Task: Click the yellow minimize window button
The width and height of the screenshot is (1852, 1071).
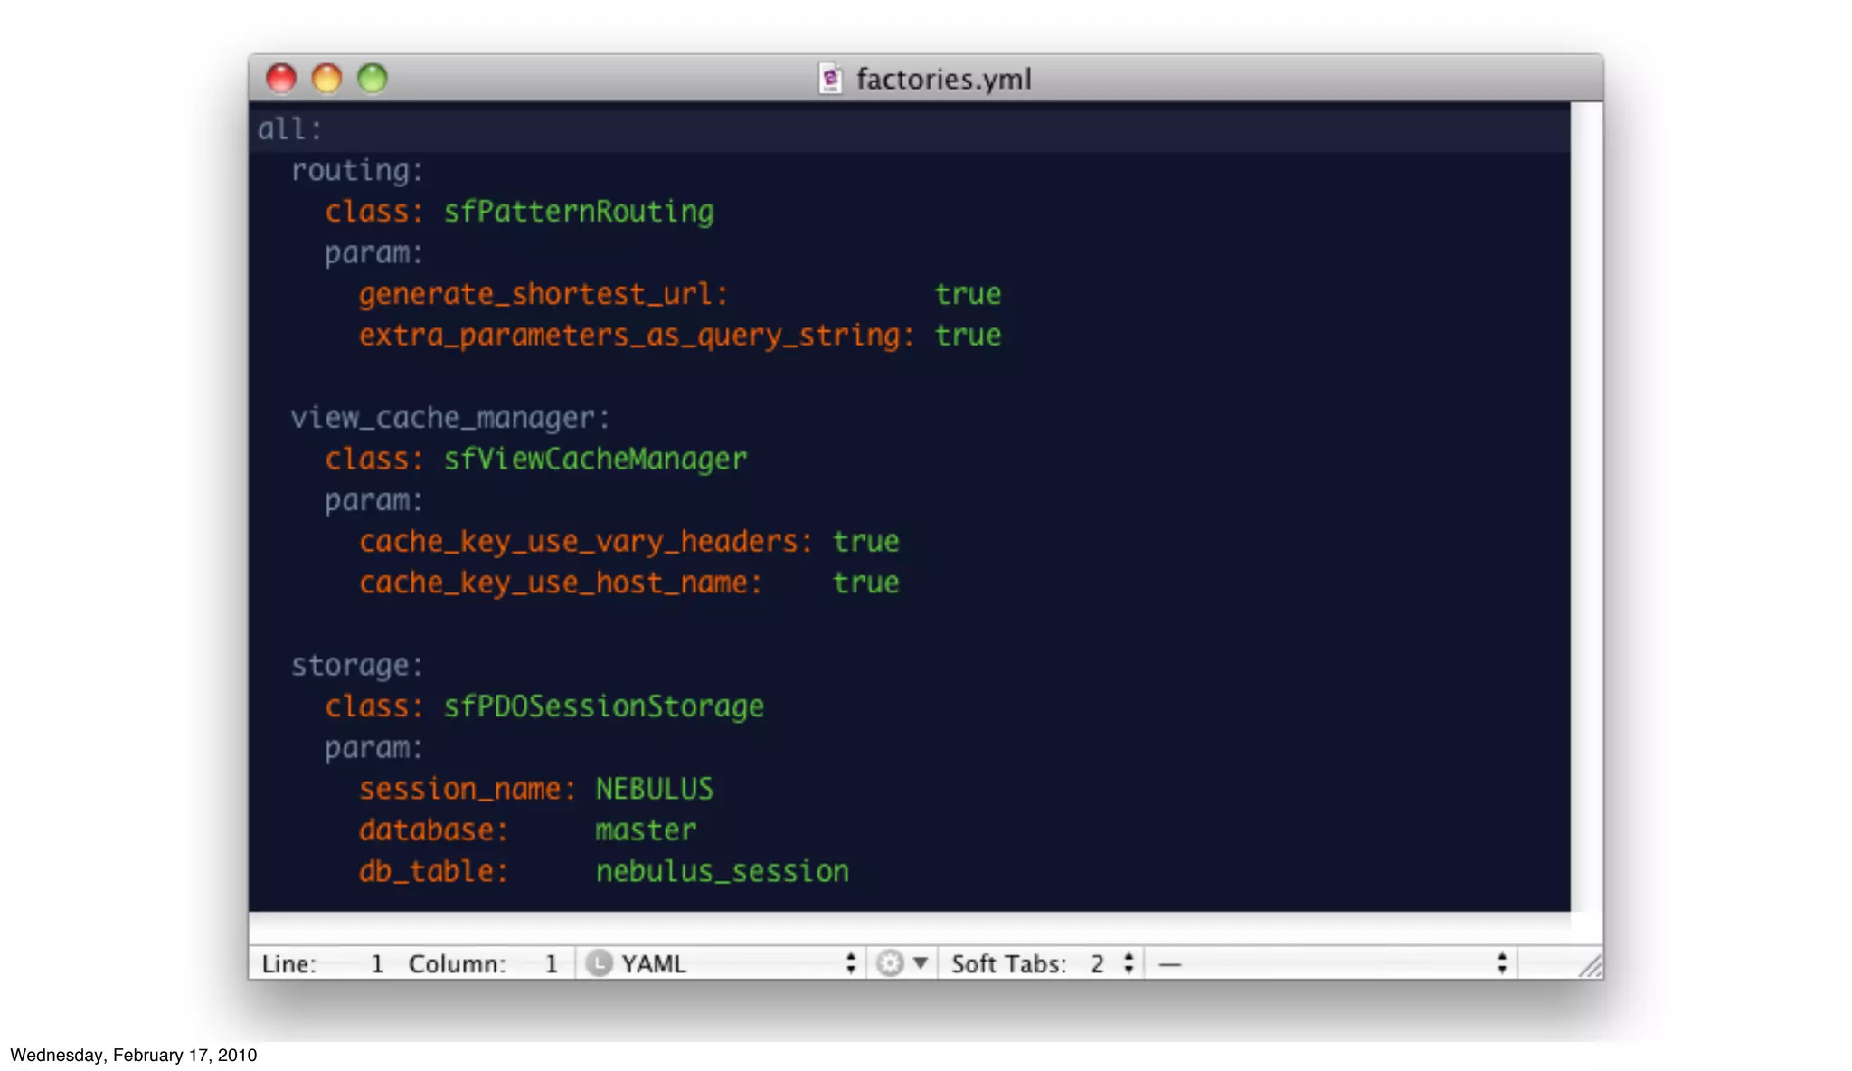Action: coord(326,79)
